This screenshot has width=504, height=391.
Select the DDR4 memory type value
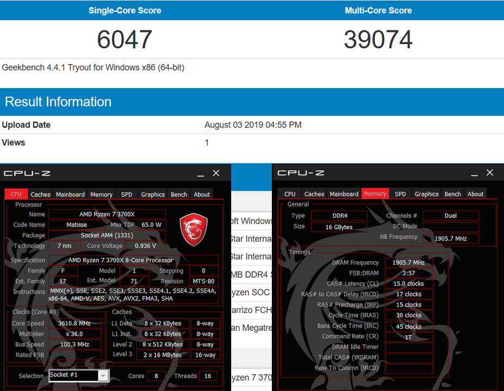click(x=339, y=216)
